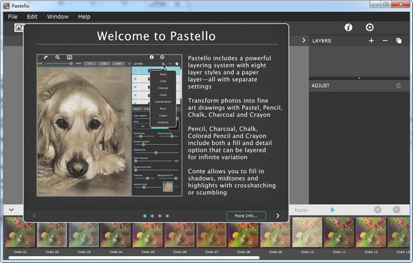Click the golden retriever preview image
This screenshot has height=263, width=413.
[x=84, y=131]
